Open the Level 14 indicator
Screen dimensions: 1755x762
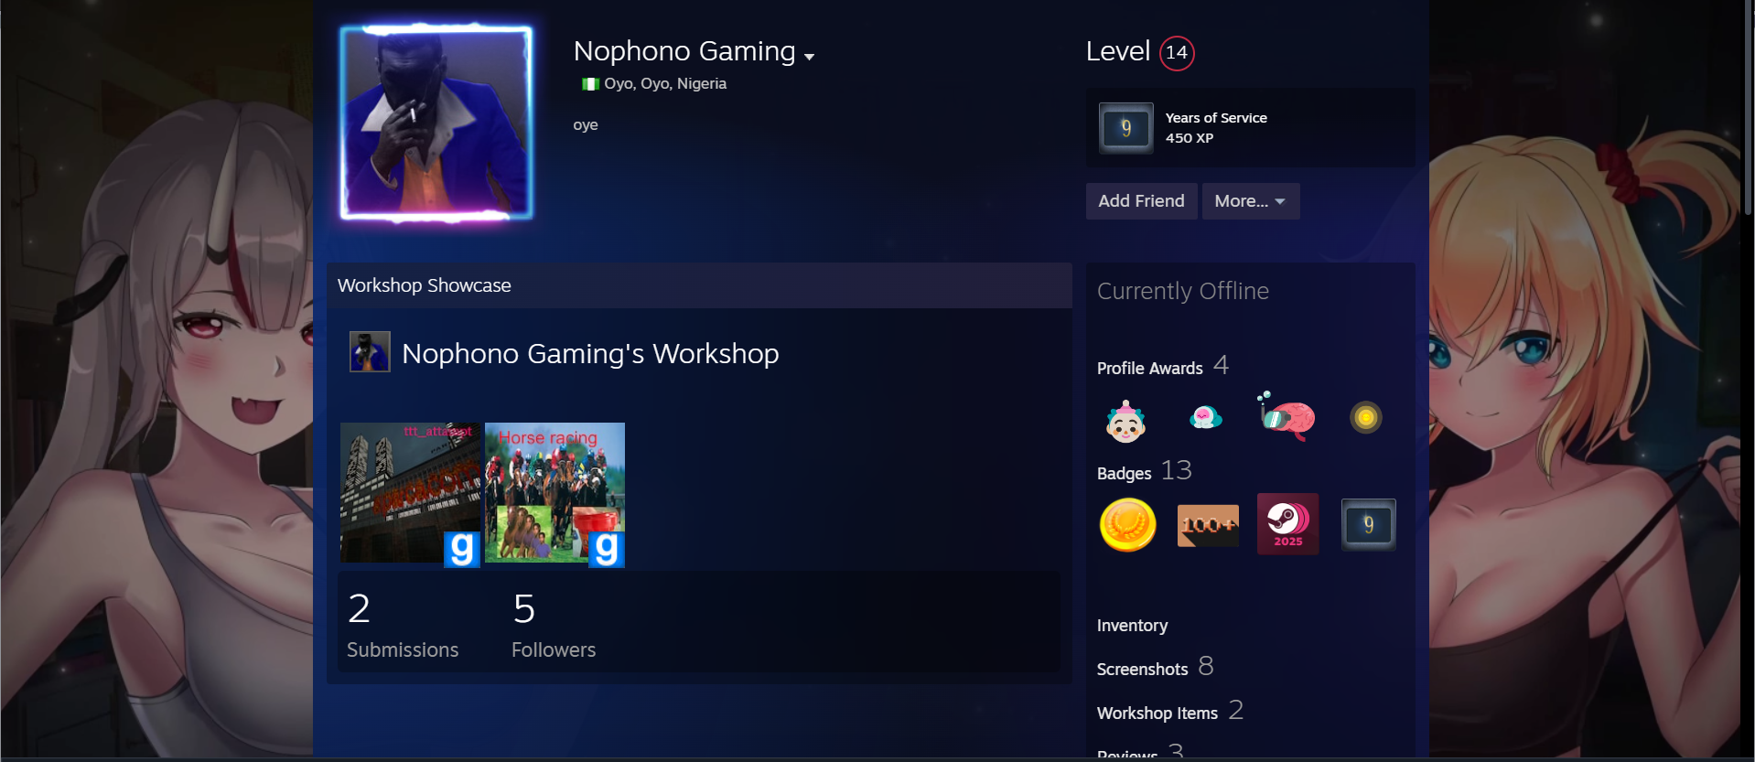1177,52
